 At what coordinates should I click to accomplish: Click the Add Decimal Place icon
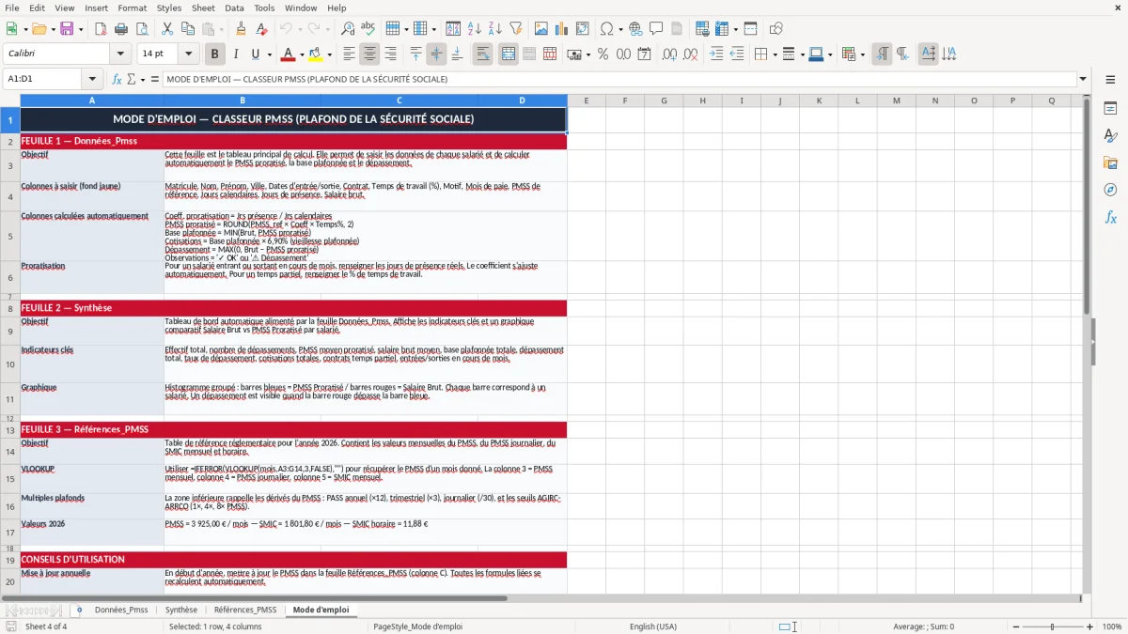[x=669, y=54]
